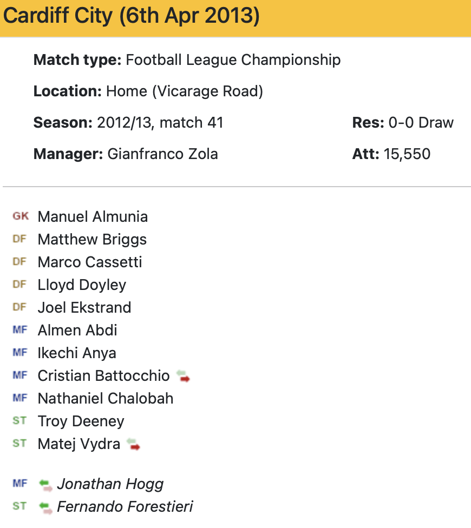
Task: Click substitute-on arrows before Jonathan Hogg
Action: 46,484
